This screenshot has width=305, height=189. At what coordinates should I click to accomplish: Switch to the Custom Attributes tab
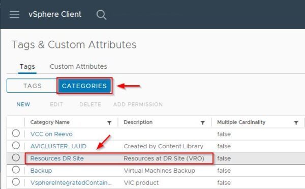78,66
